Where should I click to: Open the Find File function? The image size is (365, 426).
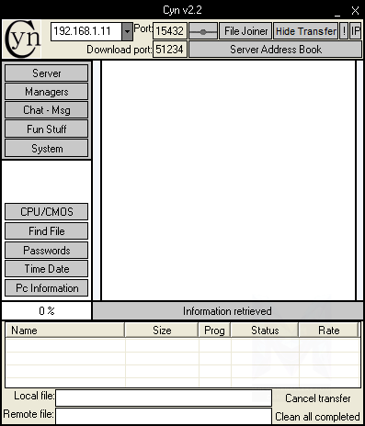[47, 231]
